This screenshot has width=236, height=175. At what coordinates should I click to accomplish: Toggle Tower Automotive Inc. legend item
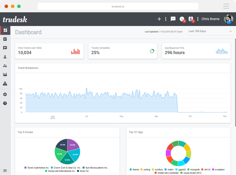36,168
